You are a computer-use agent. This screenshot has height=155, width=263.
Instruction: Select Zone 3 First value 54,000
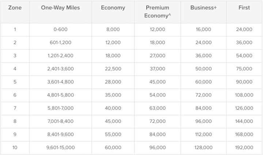[244, 56]
